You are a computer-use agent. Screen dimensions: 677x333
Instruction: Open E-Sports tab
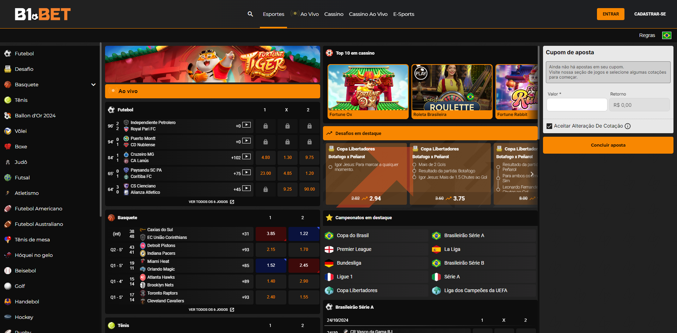(404, 14)
